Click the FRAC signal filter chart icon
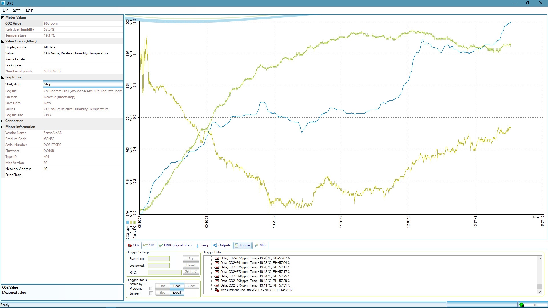548x308 pixels. 161,245
